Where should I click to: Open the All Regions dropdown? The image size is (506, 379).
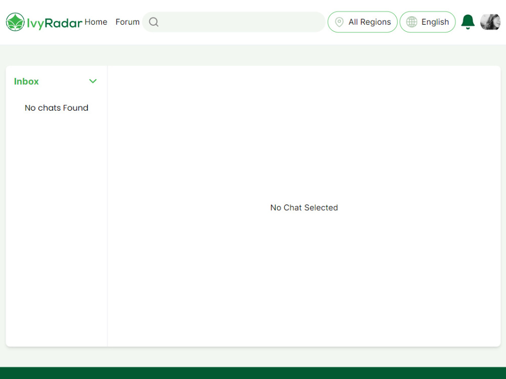point(362,22)
